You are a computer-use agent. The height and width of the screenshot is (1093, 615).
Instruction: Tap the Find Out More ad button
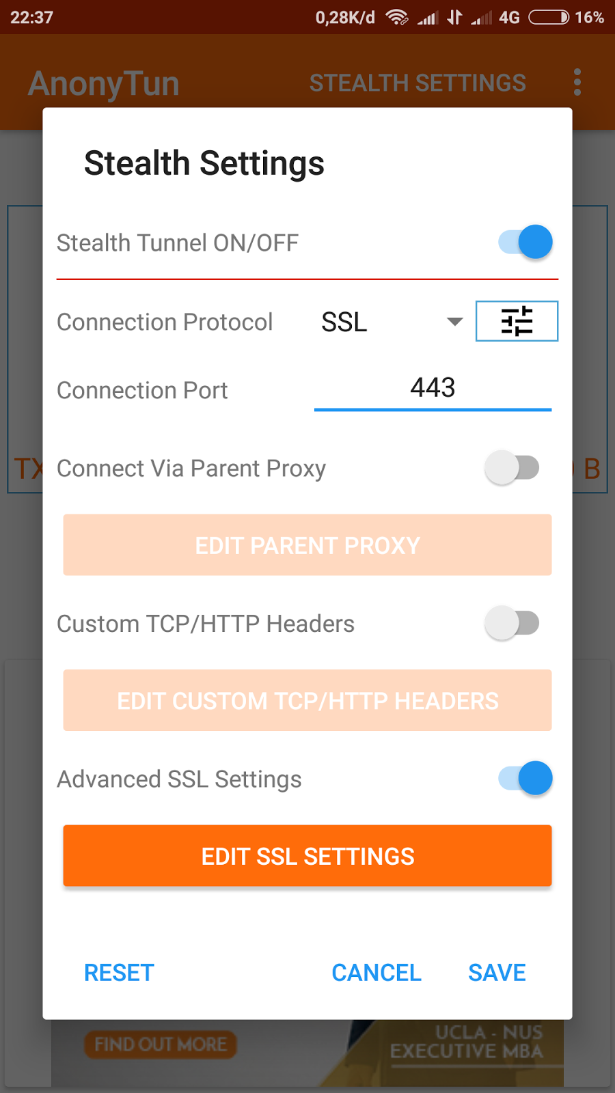(x=161, y=1044)
